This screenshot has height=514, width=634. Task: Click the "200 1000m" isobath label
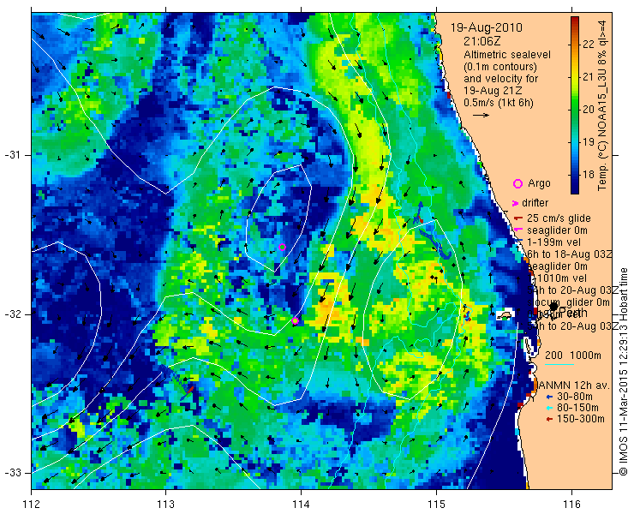[573, 356]
